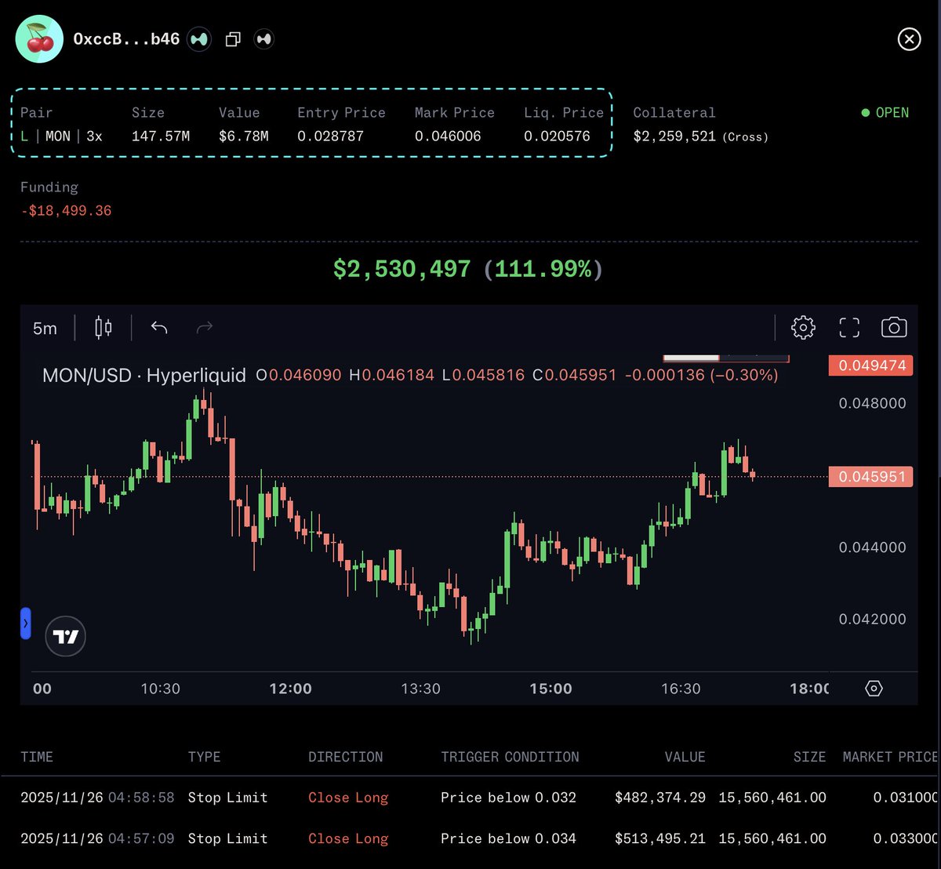Screen dimensions: 941x869
Task: Click the trigger Price below 0.032
Action: 508,798
